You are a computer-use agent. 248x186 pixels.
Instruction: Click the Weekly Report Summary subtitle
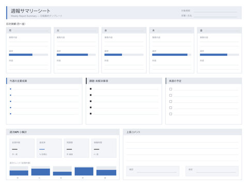click(x=36, y=16)
